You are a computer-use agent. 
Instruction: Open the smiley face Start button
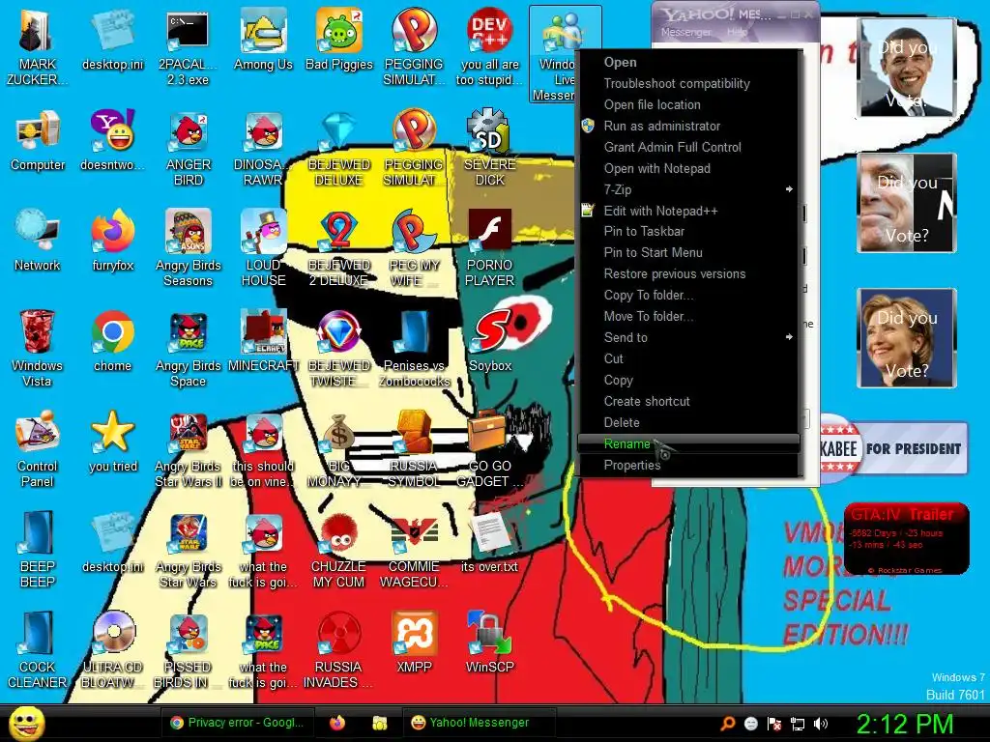[26, 723]
